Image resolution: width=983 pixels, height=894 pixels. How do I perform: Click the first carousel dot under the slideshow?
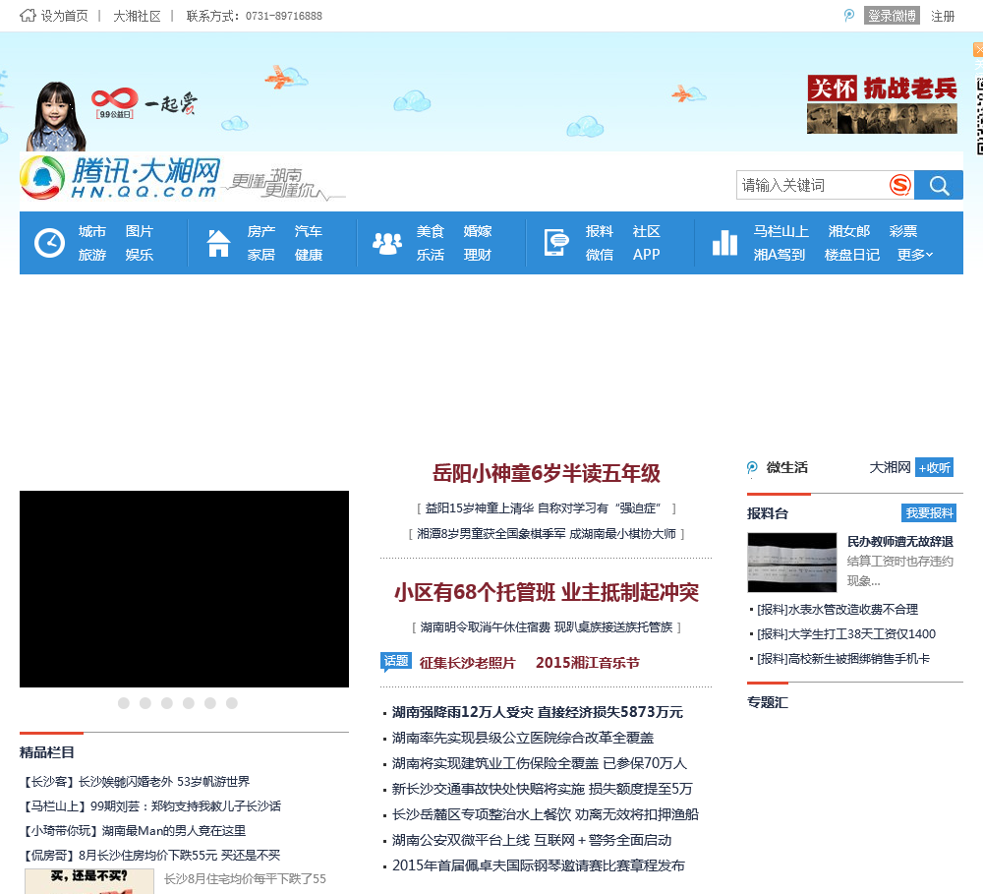[x=124, y=703]
